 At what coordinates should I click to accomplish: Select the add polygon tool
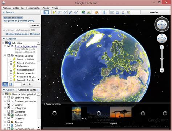[x=59, y=12]
